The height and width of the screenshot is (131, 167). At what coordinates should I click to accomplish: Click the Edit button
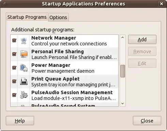point(142,63)
